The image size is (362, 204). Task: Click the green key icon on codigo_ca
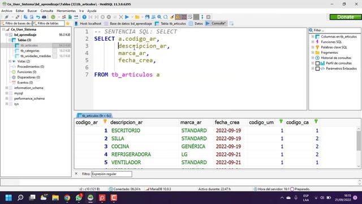pos(316,121)
